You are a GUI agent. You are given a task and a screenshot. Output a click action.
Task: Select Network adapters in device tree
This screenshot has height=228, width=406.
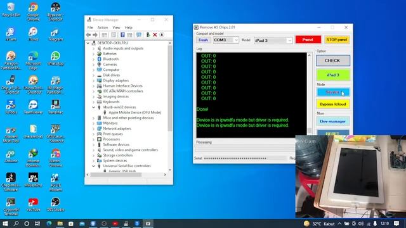tap(117, 129)
